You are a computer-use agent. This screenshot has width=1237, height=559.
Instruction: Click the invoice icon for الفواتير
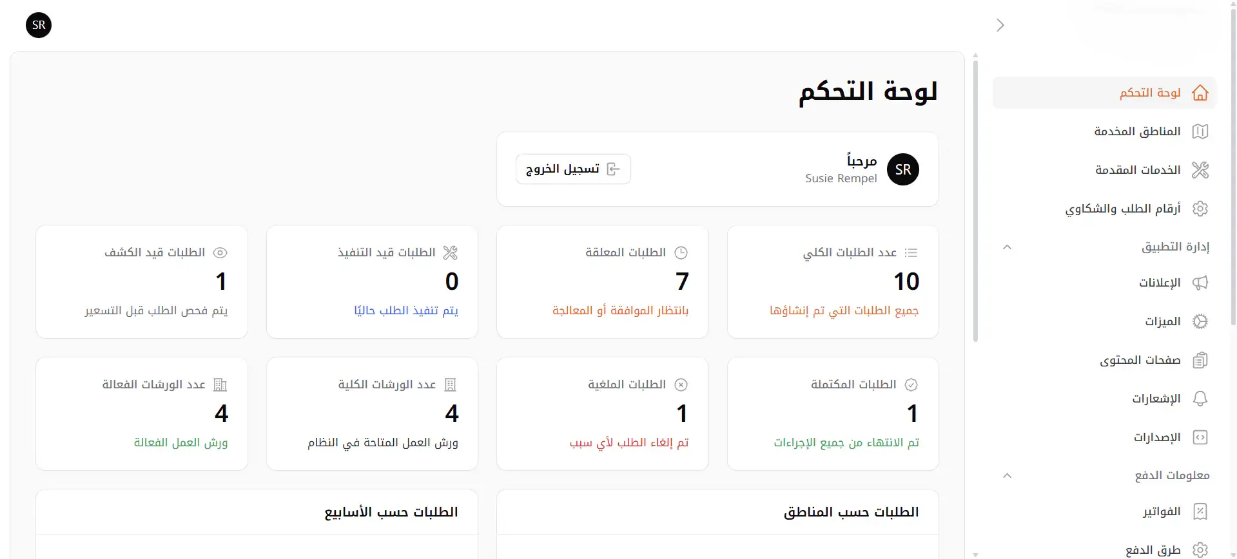click(x=1200, y=511)
